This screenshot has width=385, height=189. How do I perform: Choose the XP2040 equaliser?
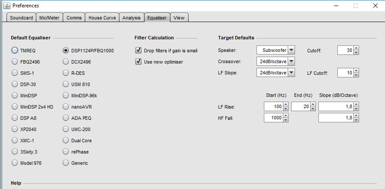pyautogui.click(x=15, y=129)
